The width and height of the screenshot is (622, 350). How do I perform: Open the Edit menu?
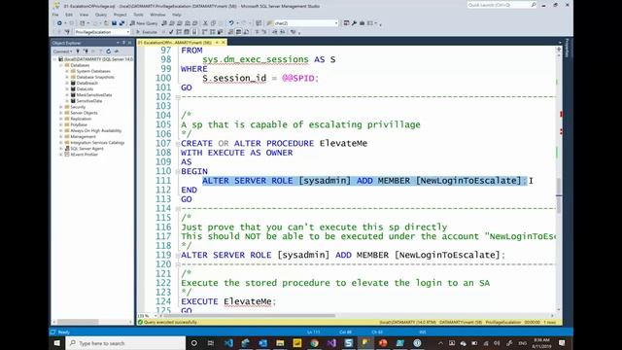pos(69,15)
